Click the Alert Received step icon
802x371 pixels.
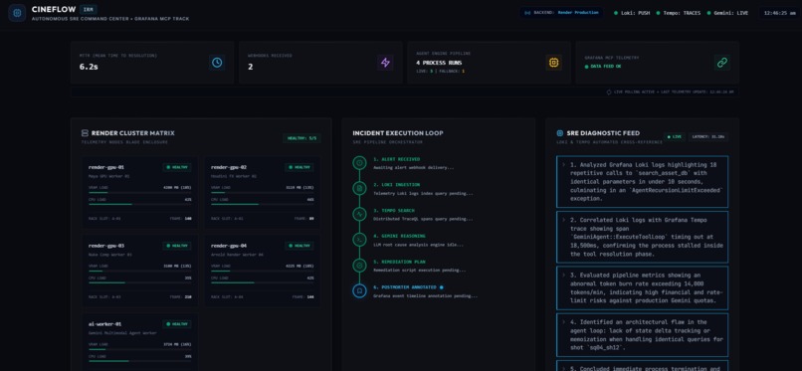tap(359, 163)
